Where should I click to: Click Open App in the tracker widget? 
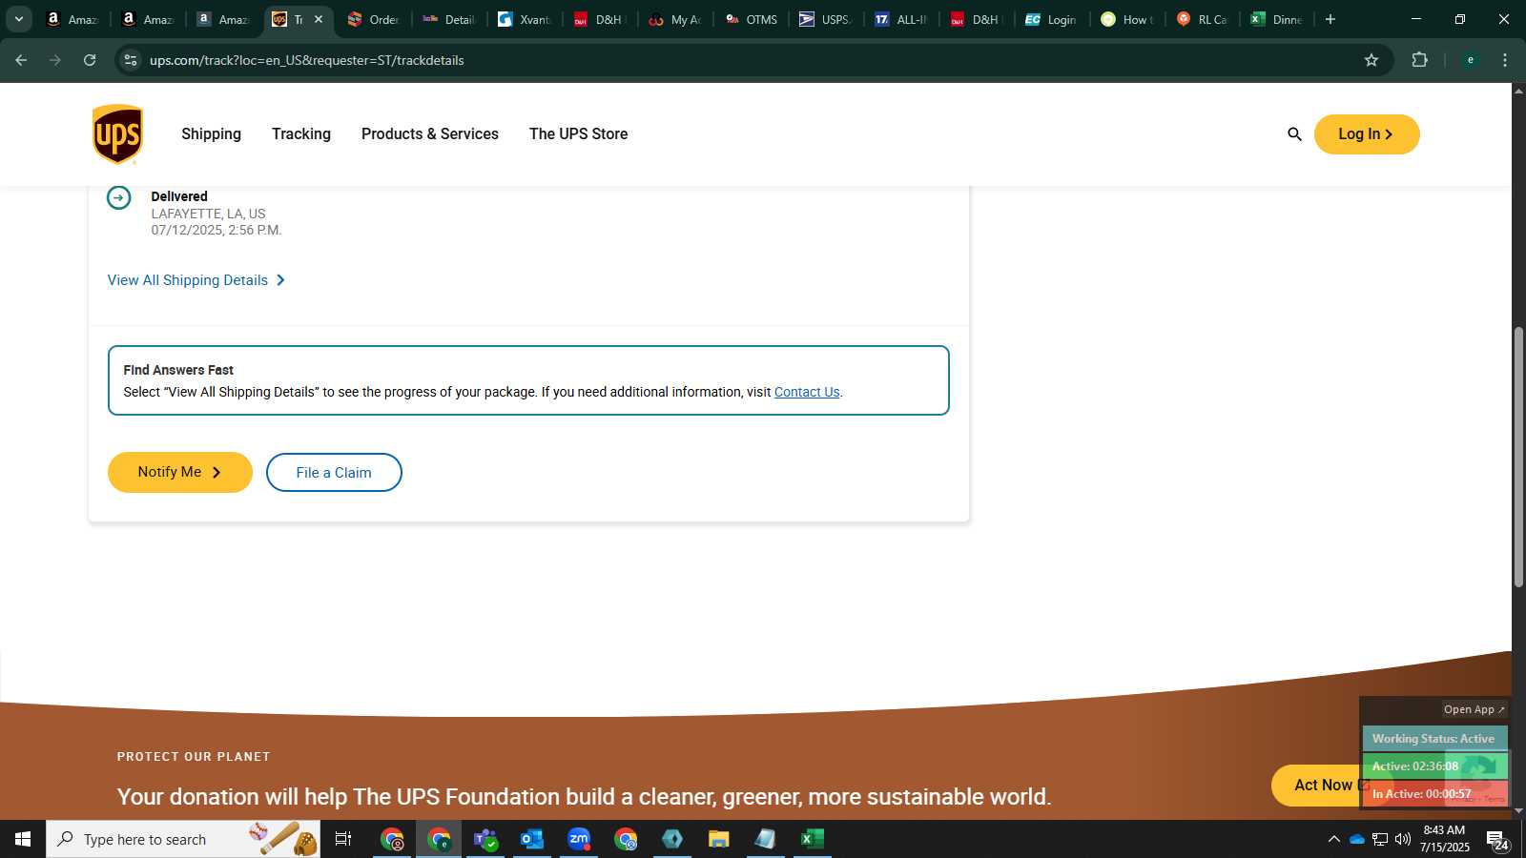pyautogui.click(x=1474, y=709)
